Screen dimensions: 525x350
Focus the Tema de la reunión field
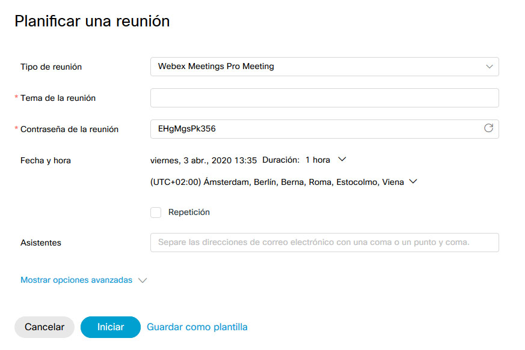324,98
